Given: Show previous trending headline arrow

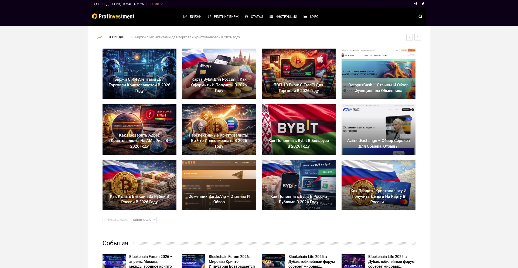Looking at the screenshot, I should (x=410, y=37).
